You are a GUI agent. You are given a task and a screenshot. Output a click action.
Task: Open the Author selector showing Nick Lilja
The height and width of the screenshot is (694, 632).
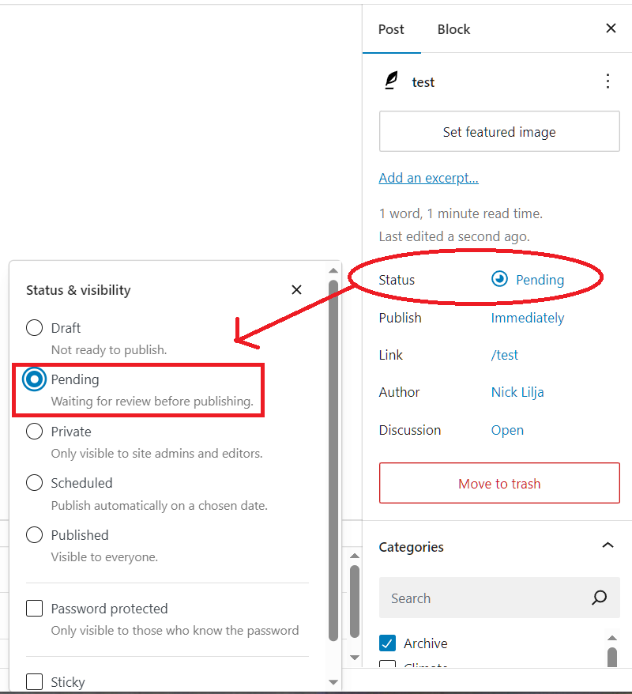[517, 392]
